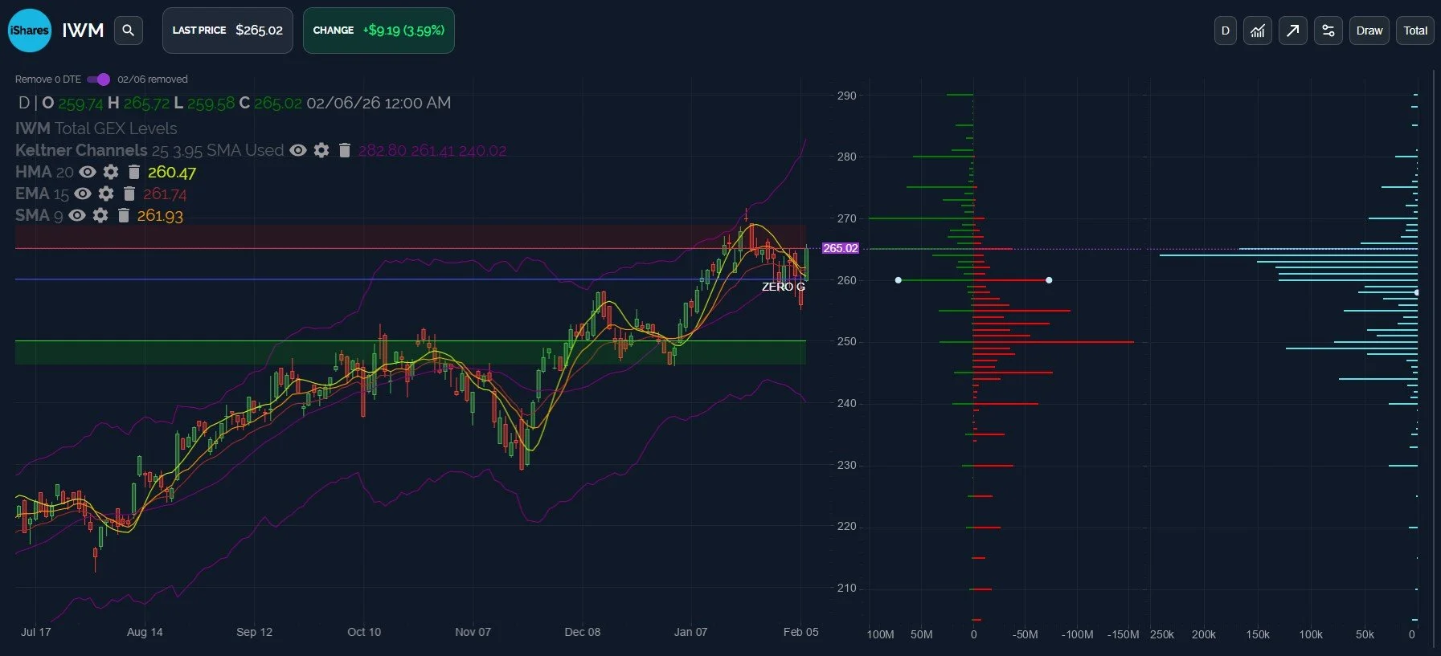This screenshot has height=656, width=1441.
Task: Open the D timeframe selector
Action: tap(1226, 31)
